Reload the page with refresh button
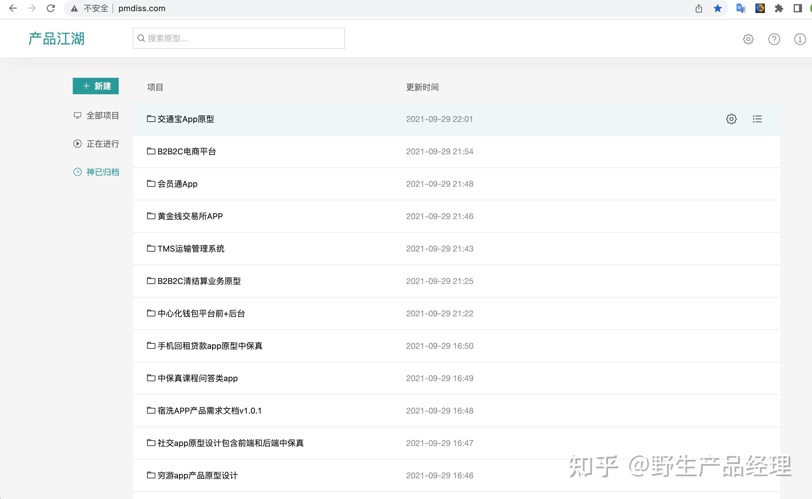 [50, 8]
